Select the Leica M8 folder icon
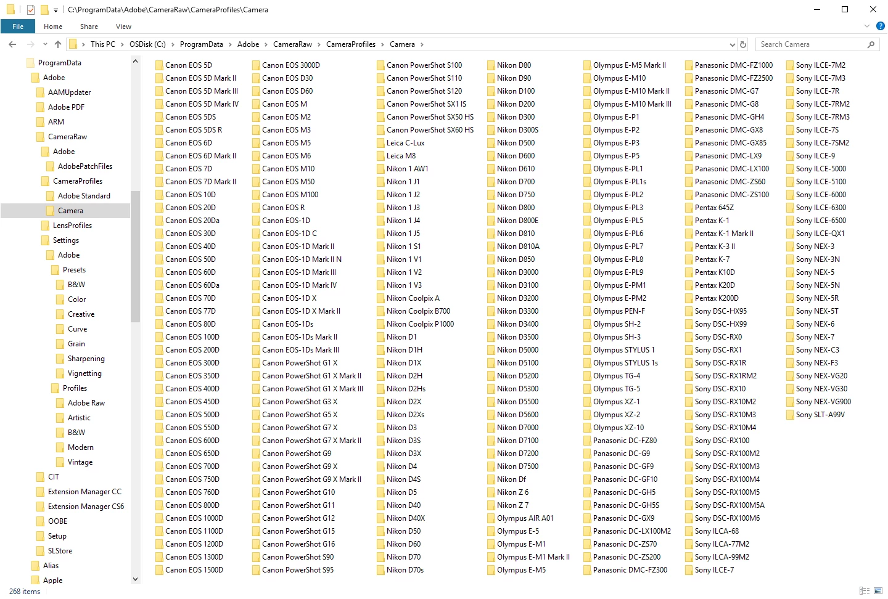Image resolution: width=888 pixels, height=599 pixels. 380,156
